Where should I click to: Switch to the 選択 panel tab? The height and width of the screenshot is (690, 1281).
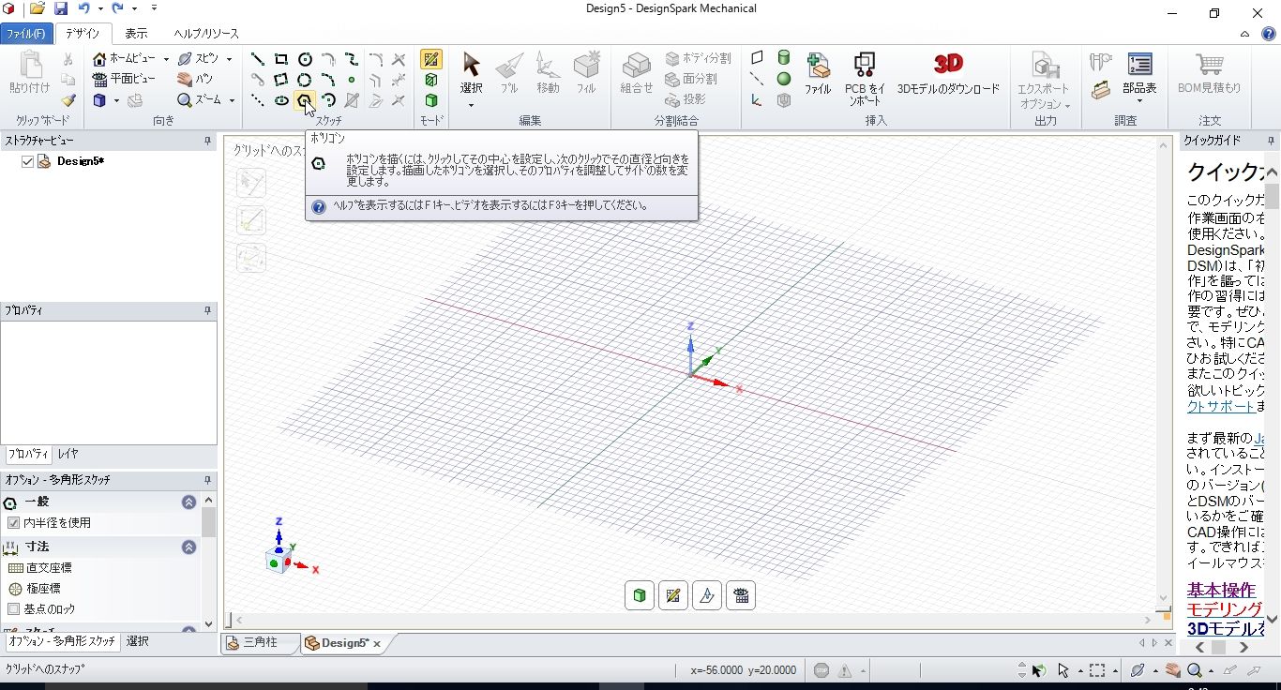point(137,641)
